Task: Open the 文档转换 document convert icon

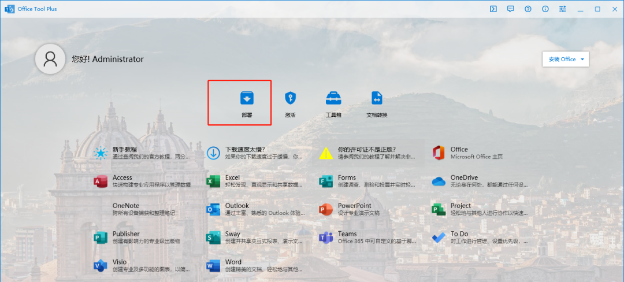Action: [377, 98]
